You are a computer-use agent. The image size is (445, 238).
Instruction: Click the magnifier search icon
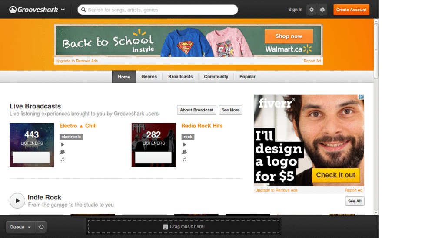pos(83,10)
